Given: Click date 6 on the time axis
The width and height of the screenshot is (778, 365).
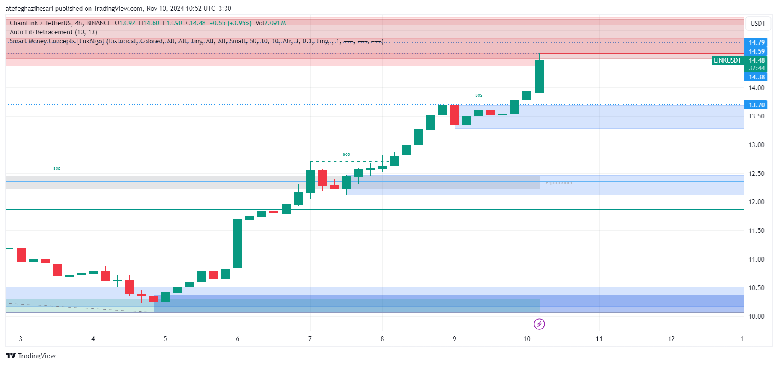Looking at the screenshot, I should (x=238, y=339).
